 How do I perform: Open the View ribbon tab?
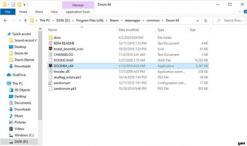[x=54, y=12]
